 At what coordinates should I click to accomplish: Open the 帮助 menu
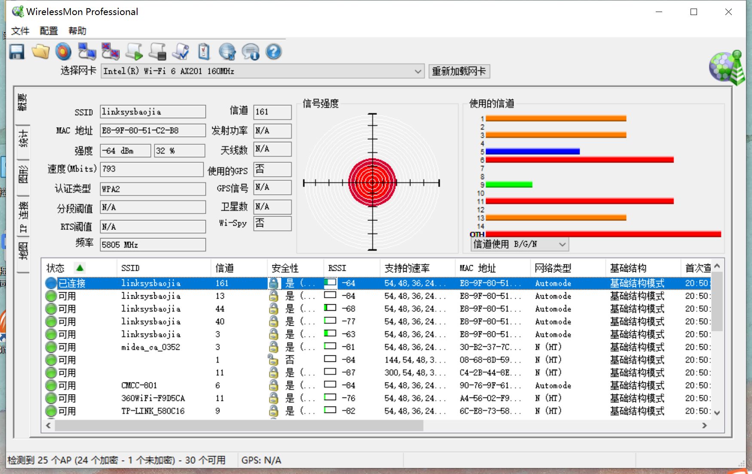(77, 31)
